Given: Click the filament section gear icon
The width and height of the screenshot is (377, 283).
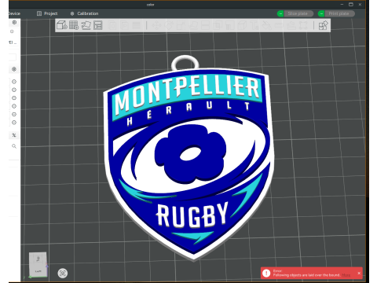Looking at the screenshot, I should click(14, 69).
